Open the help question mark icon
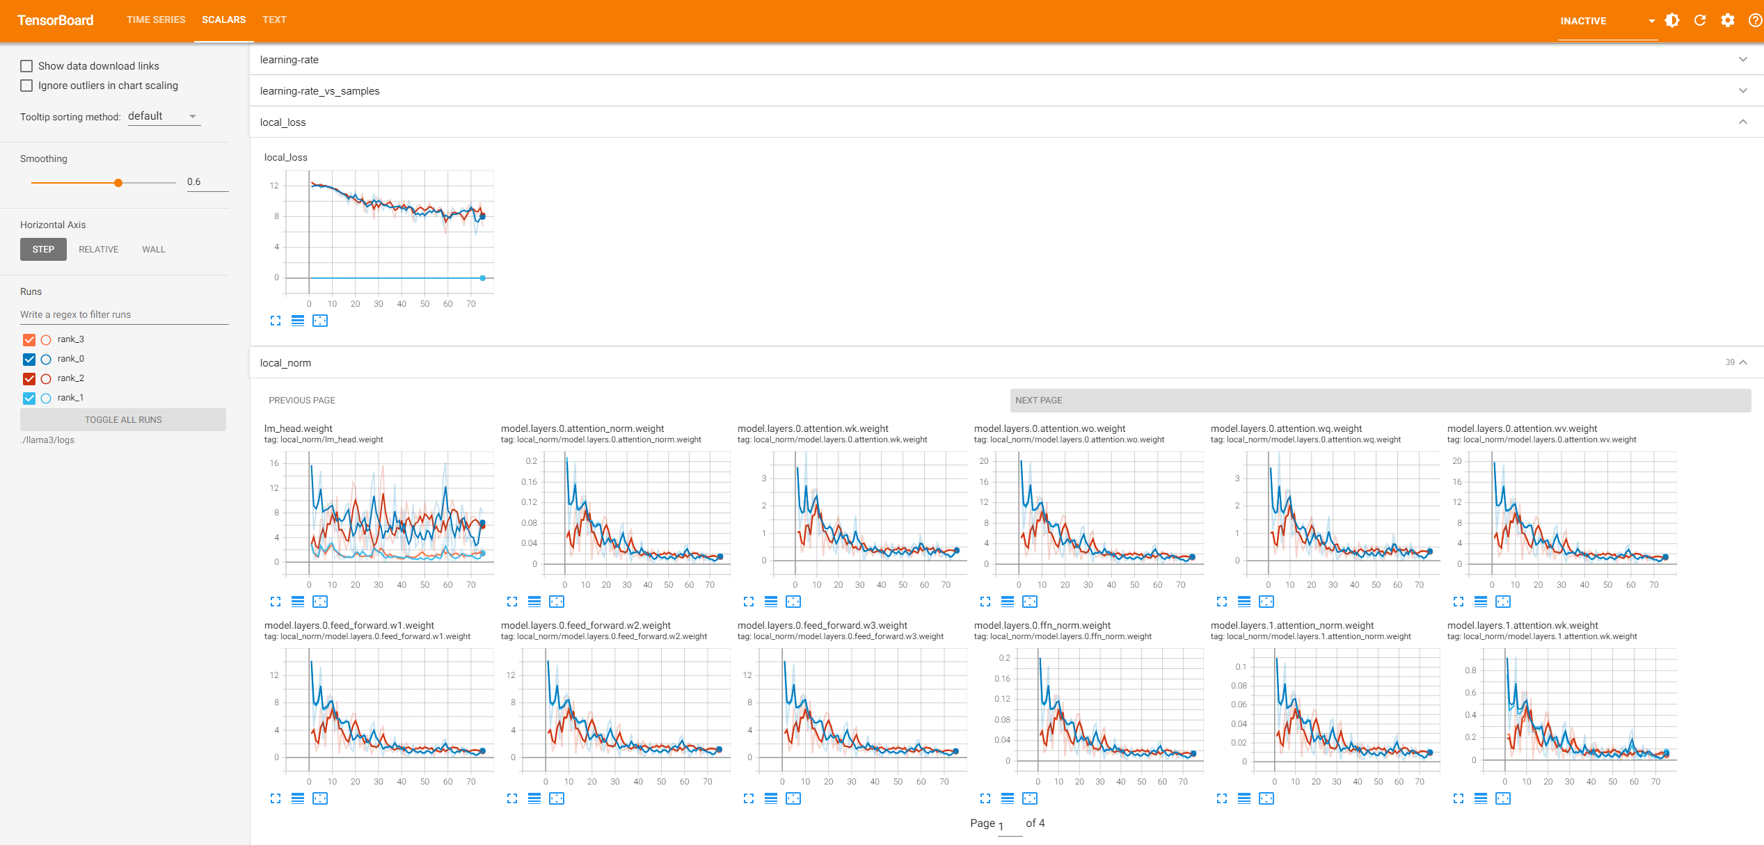 (1755, 20)
